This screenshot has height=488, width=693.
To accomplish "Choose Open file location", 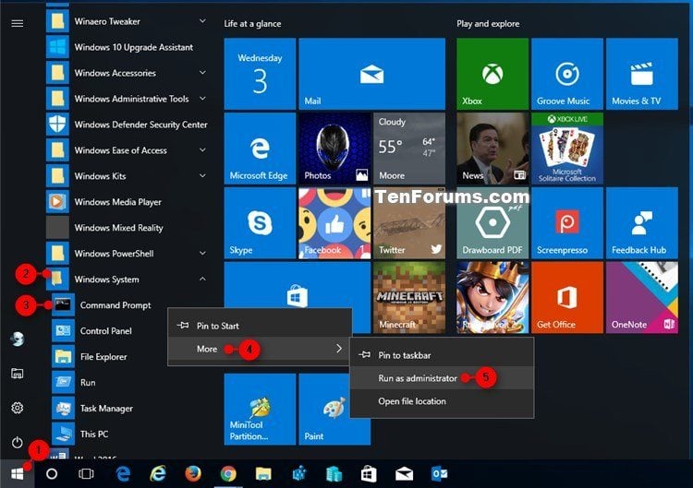I will point(442,401).
